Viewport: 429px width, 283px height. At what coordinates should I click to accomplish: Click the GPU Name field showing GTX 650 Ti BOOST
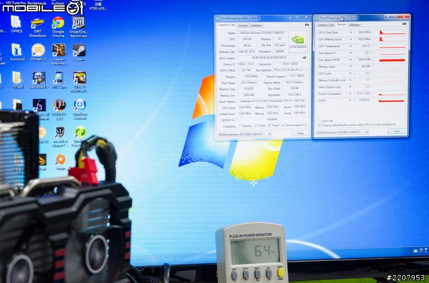262,33
